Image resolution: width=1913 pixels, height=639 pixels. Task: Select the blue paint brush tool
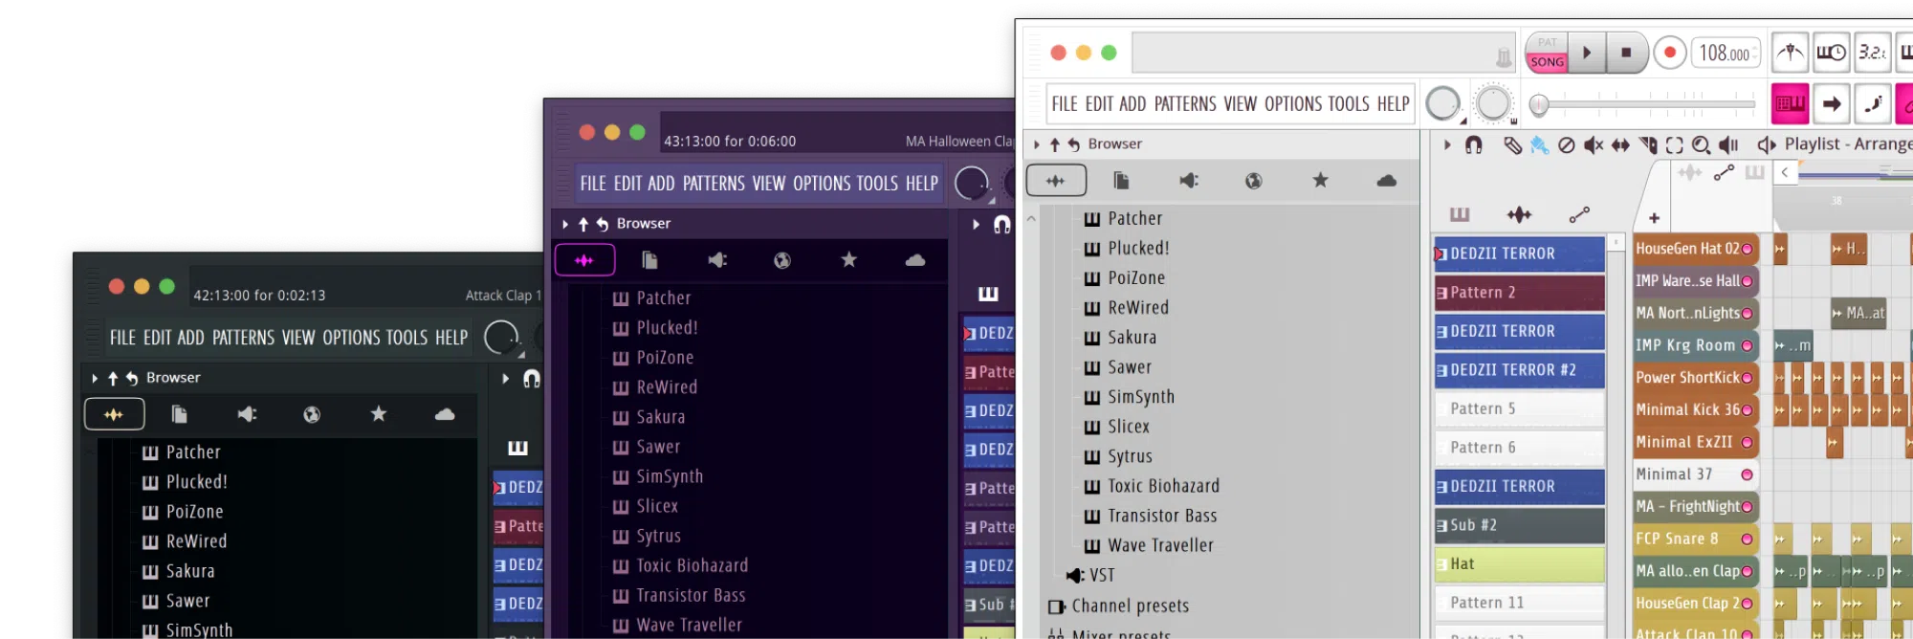tap(1539, 145)
